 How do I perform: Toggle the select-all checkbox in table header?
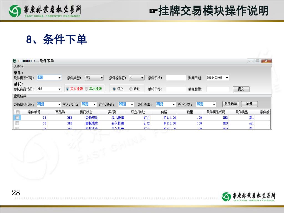coord(17,112)
